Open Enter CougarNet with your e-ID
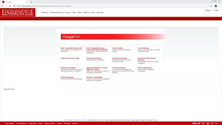The height and width of the screenshot is (125, 222). pos(72,48)
